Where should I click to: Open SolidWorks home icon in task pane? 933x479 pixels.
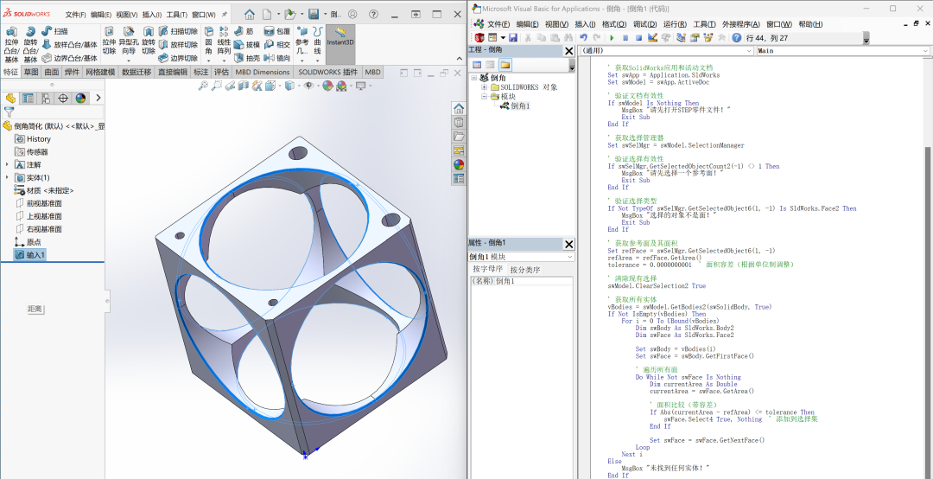459,108
